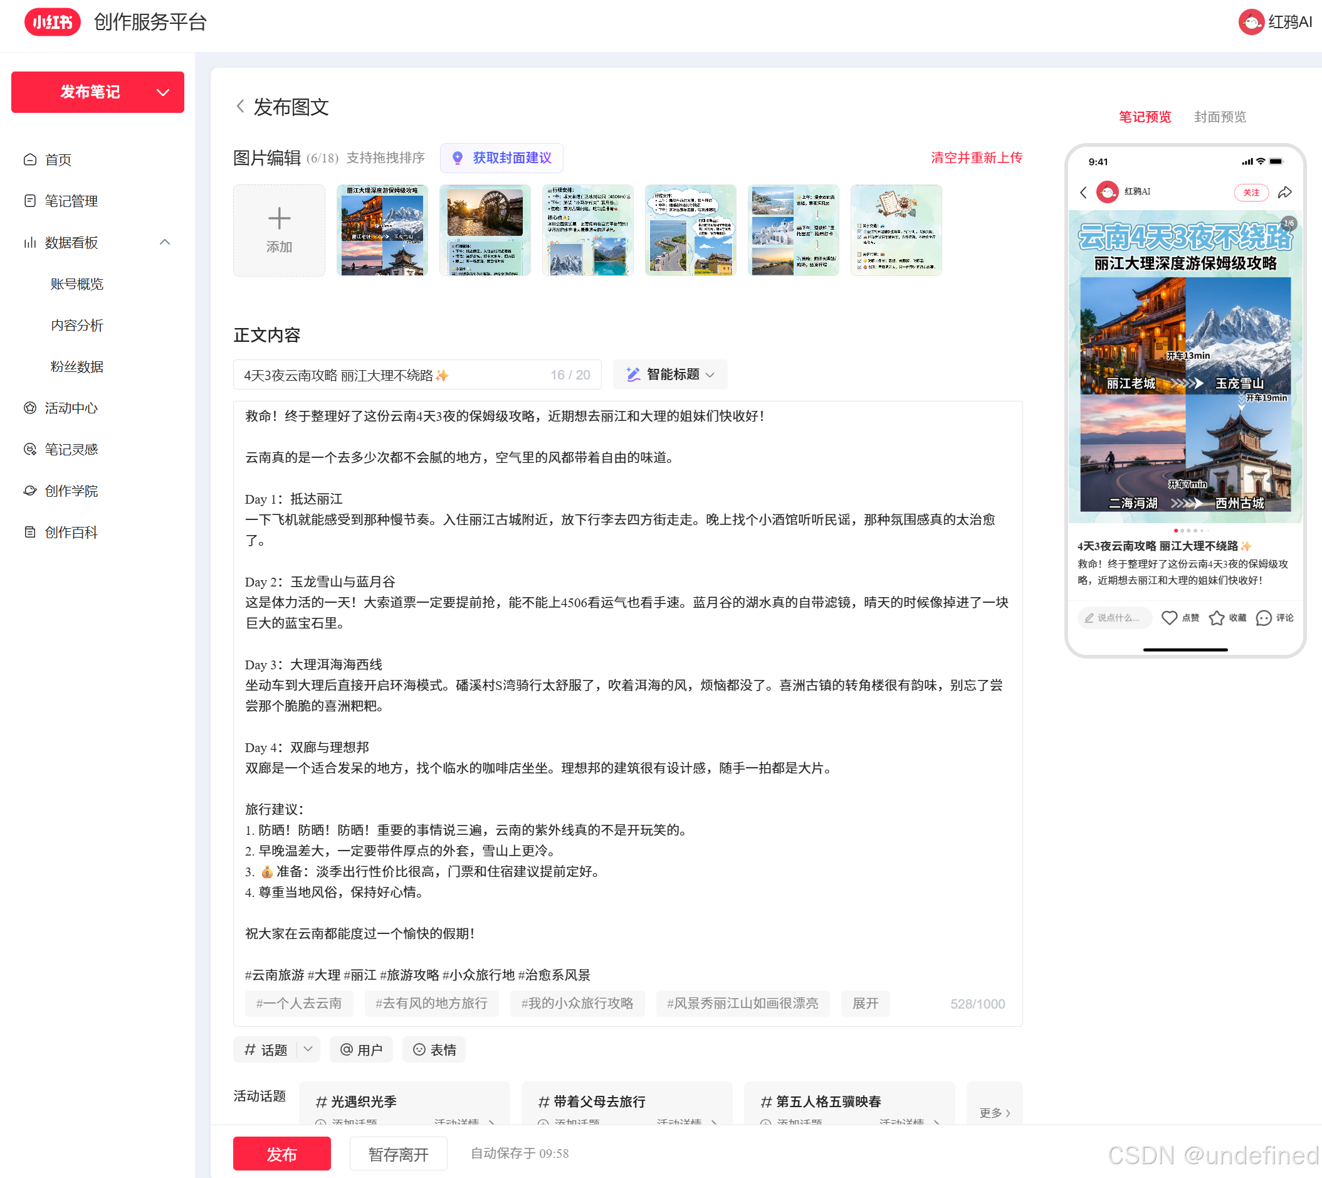
Task: Click the comment bubble 评论 icon
Action: click(1263, 617)
